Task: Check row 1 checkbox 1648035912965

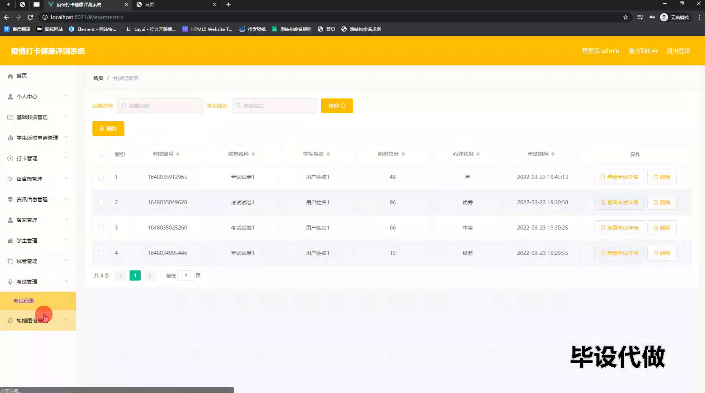Action: pos(101,177)
